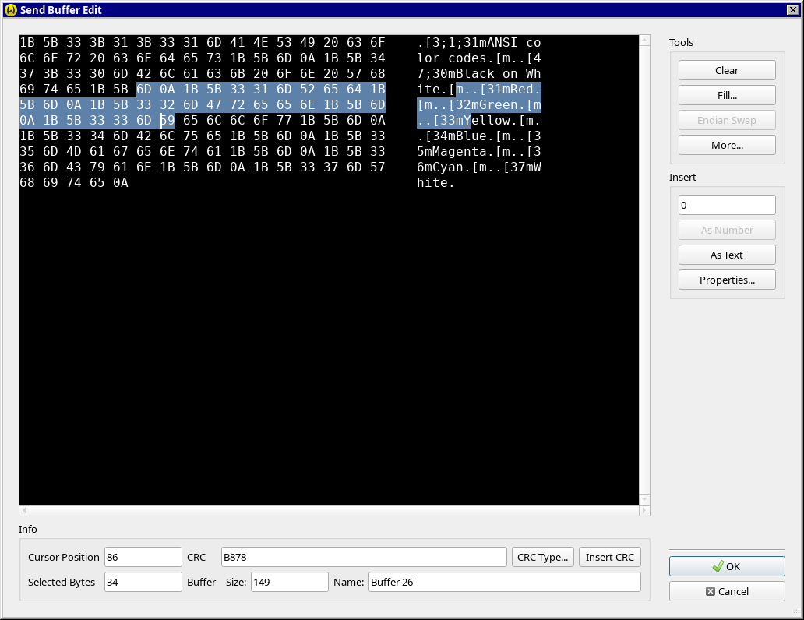The height and width of the screenshot is (620, 804).
Task: Click the CRC value field
Action: (x=363, y=557)
